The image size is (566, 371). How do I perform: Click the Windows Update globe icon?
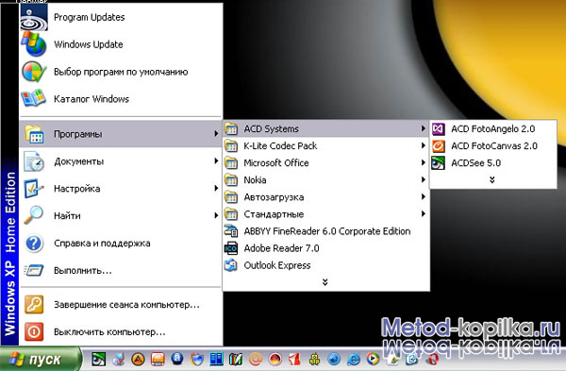34,44
